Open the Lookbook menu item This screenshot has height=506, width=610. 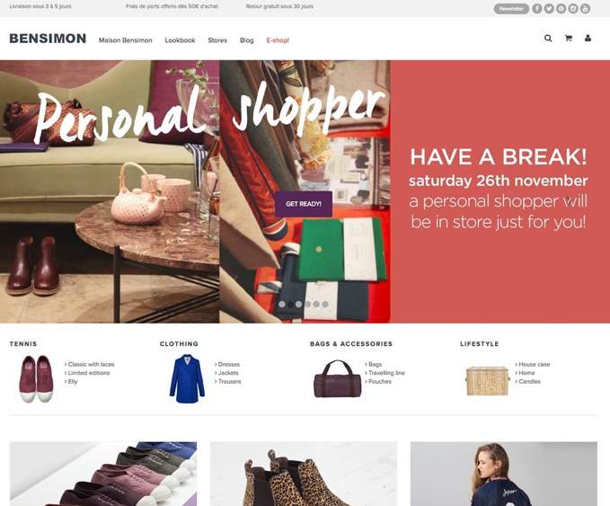tap(180, 40)
